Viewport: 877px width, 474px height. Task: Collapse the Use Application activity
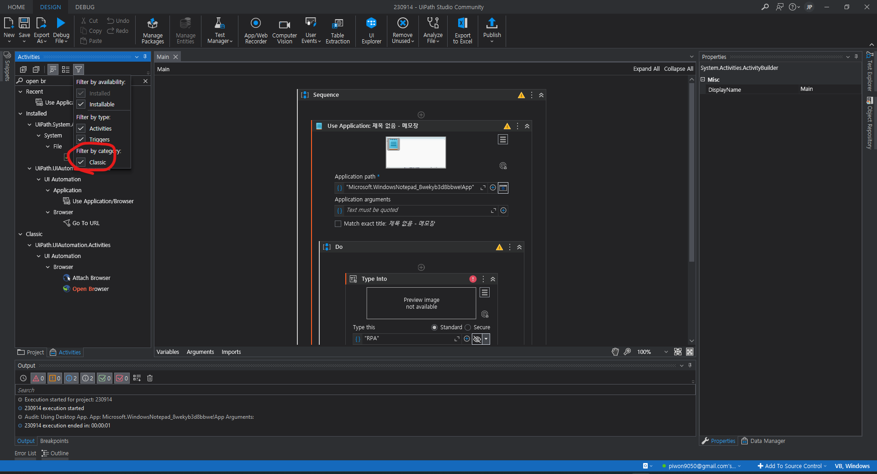[x=527, y=126]
